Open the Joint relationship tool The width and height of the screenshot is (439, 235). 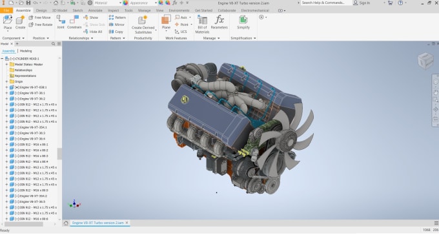click(x=61, y=22)
